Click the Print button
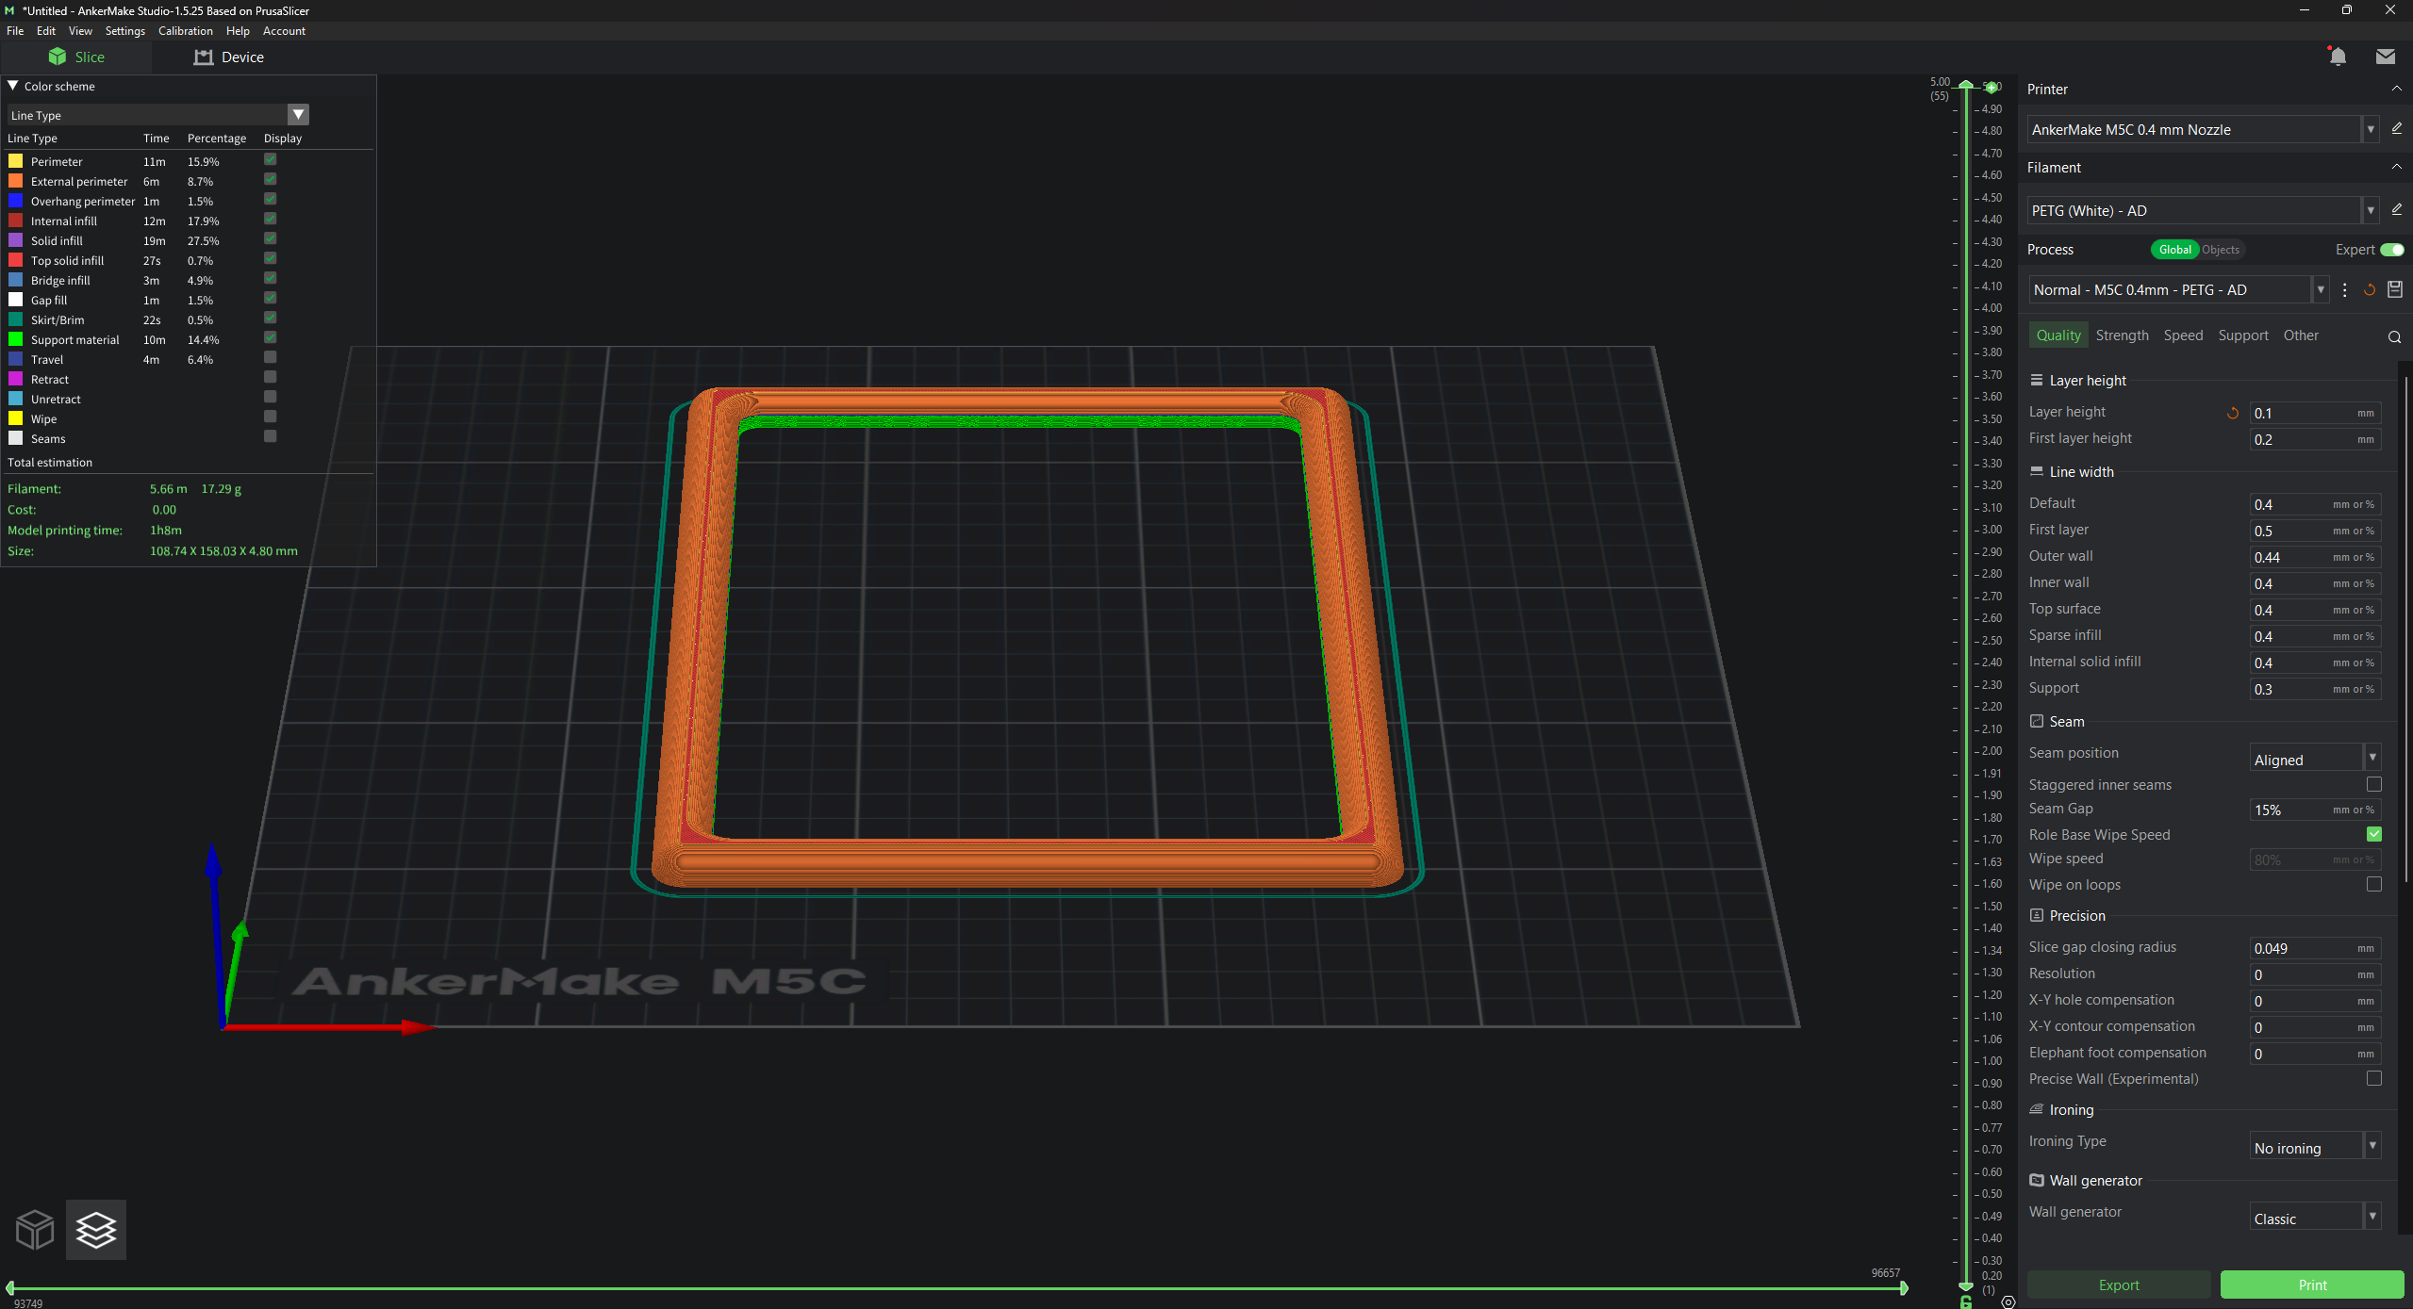 tap(2311, 1284)
